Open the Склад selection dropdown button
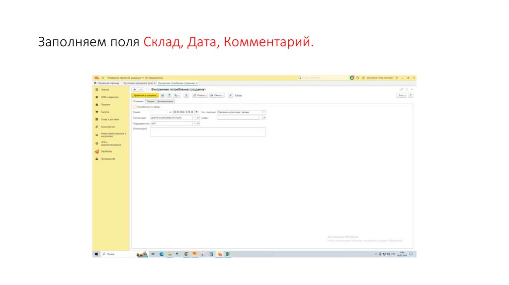This screenshot has width=509, height=285. [260, 118]
